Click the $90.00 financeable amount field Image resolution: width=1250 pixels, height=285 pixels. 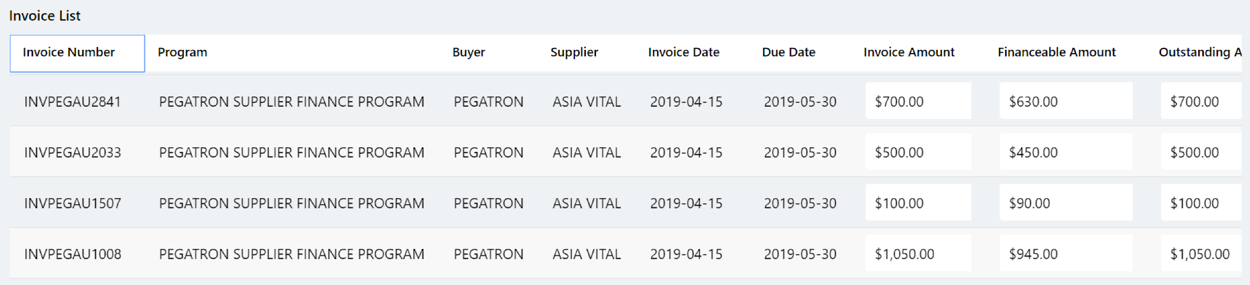point(1066,203)
